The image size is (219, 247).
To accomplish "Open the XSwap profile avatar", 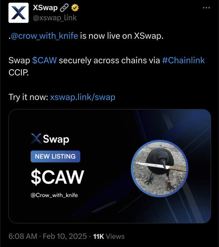I will click(18, 13).
